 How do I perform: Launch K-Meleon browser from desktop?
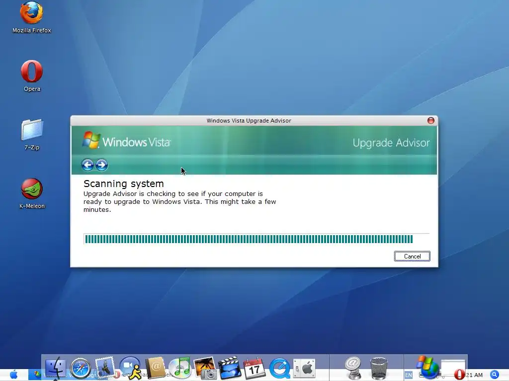click(32, 193)
